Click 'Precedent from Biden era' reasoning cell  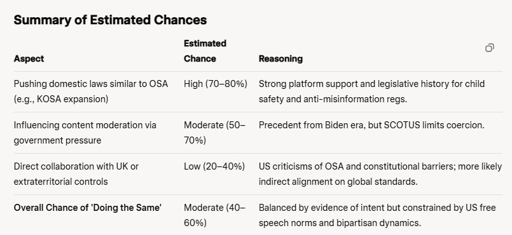[371, 125]
